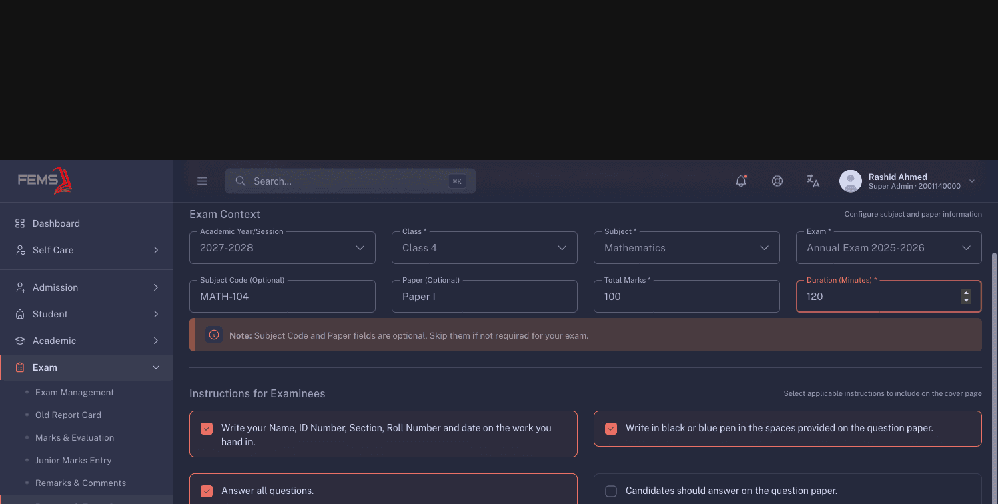Expand the Academic submenu chevron
Image resolution: width=998 pixels, height=504 pixels.
coord(156,341)
